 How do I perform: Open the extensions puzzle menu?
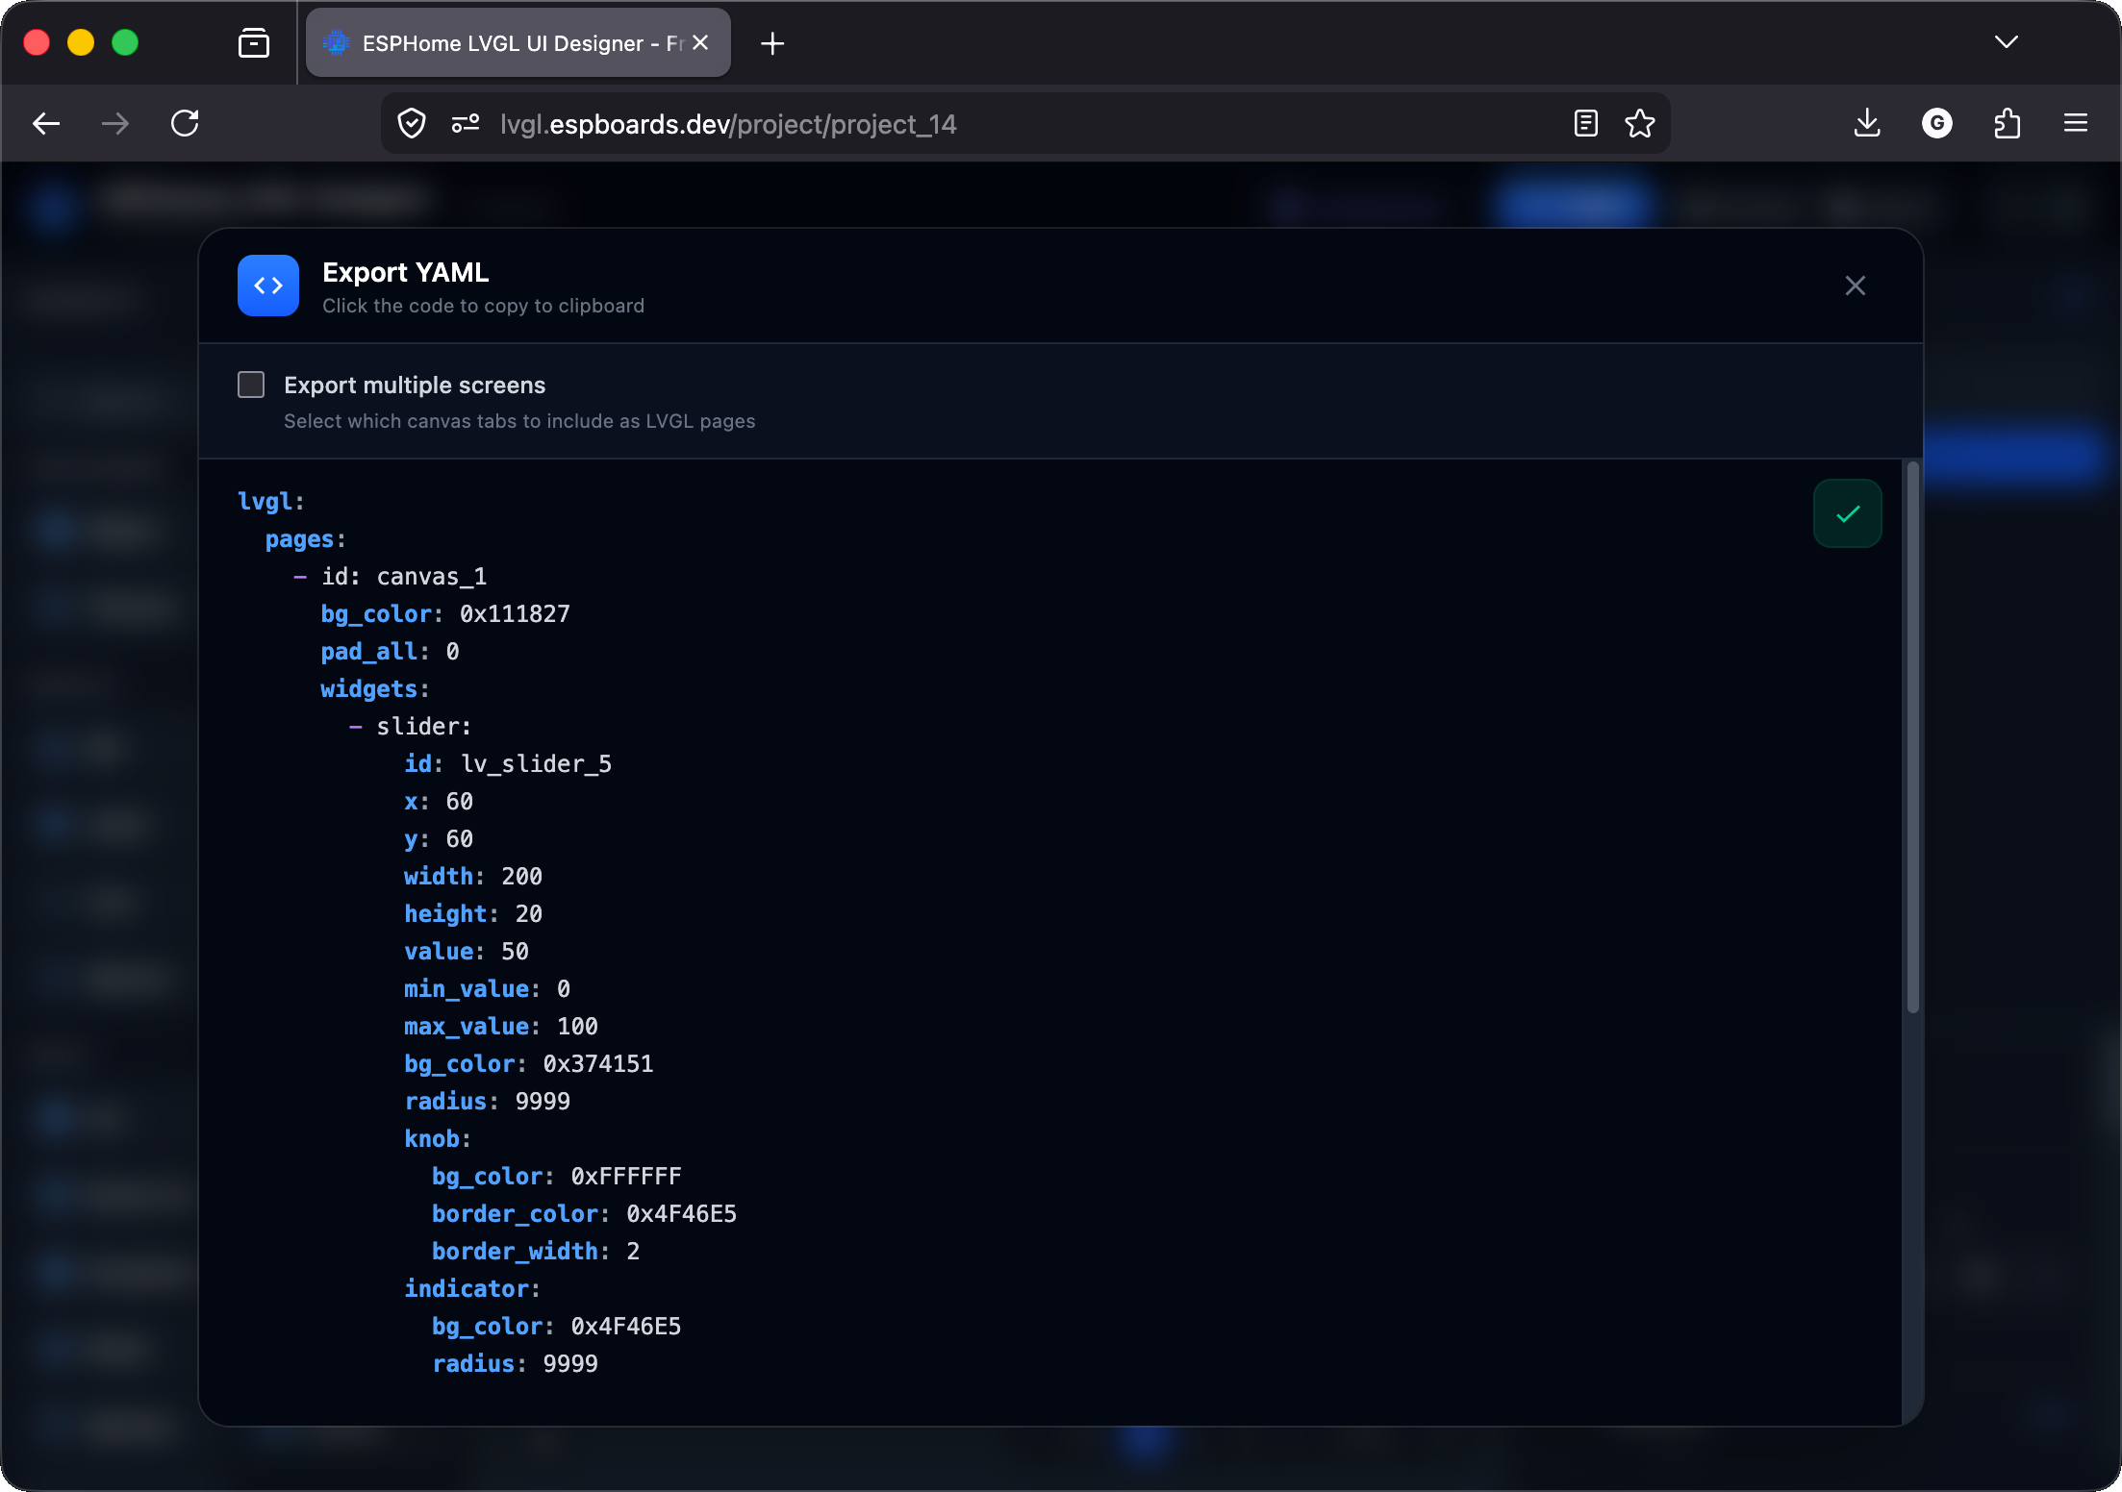[x=2007, y=123]
